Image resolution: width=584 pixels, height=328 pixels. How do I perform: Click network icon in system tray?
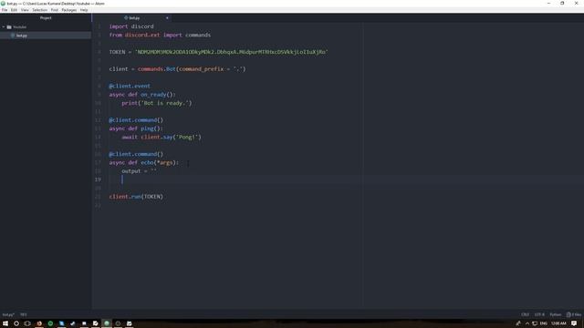tap(535, 323)
